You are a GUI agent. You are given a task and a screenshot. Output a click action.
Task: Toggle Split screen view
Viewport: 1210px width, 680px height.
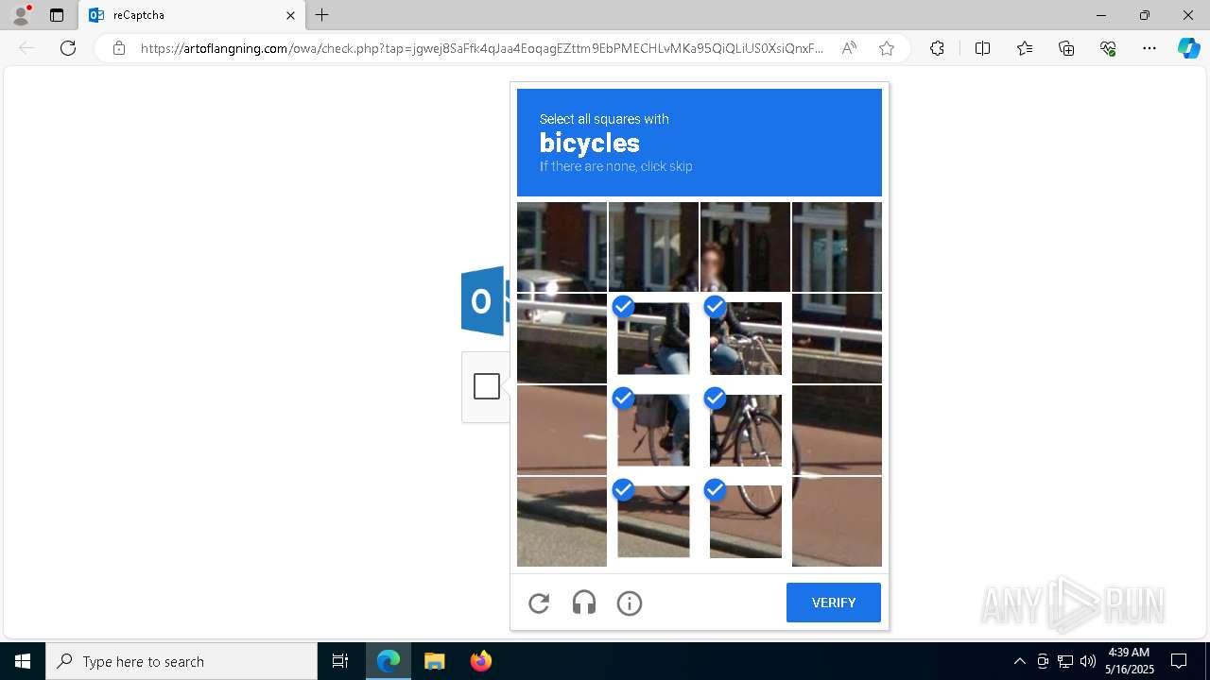pos(982,48)
